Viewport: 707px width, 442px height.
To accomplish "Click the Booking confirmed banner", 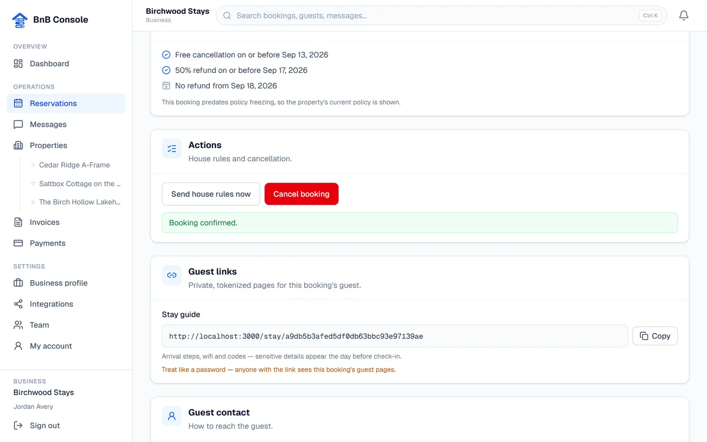I will [420, 223].
